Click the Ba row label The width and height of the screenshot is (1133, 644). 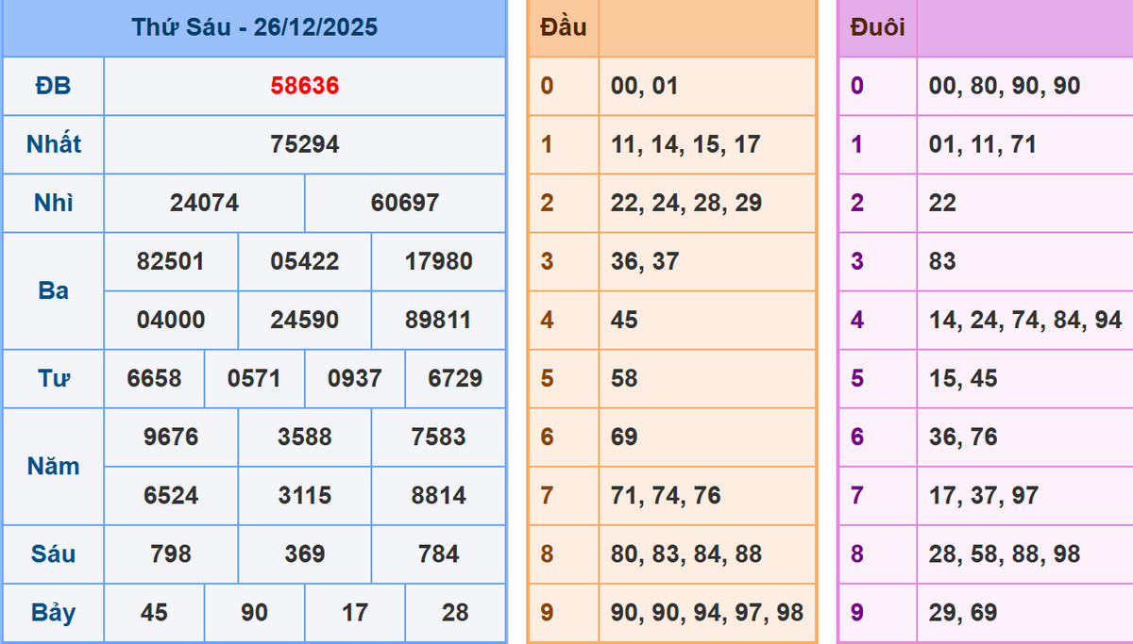click(53, 290)
